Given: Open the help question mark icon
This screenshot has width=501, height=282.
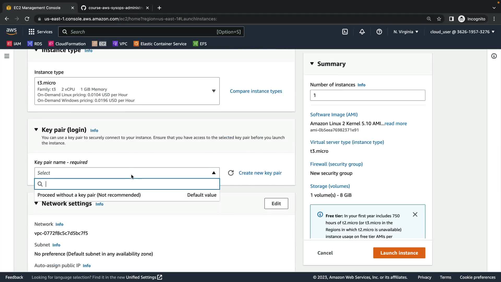Looking at the screenshot, I should click(x=379, y=32).
